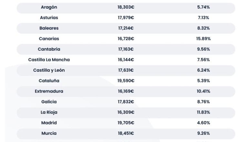Select the Galicia row label

(x=49, y=102)
